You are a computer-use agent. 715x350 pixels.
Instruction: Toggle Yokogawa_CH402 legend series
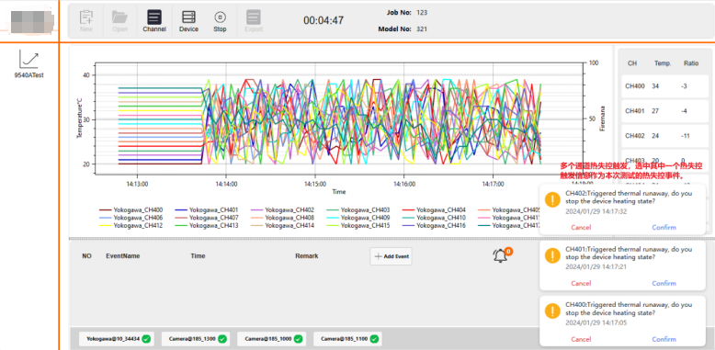coord(283,210)
